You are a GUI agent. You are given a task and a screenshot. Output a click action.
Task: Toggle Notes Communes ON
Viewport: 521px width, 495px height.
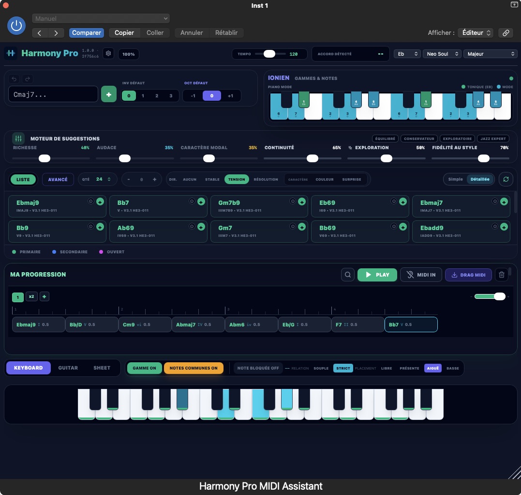194,368
